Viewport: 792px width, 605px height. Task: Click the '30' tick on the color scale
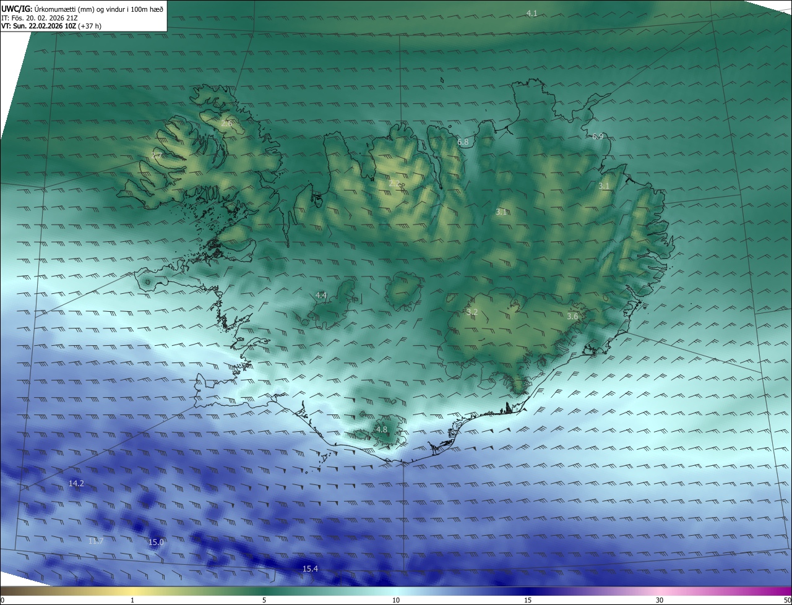pyautogui.click(x=660, y=600)
